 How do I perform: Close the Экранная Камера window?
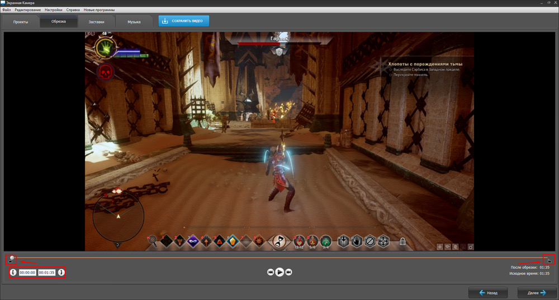556,3
